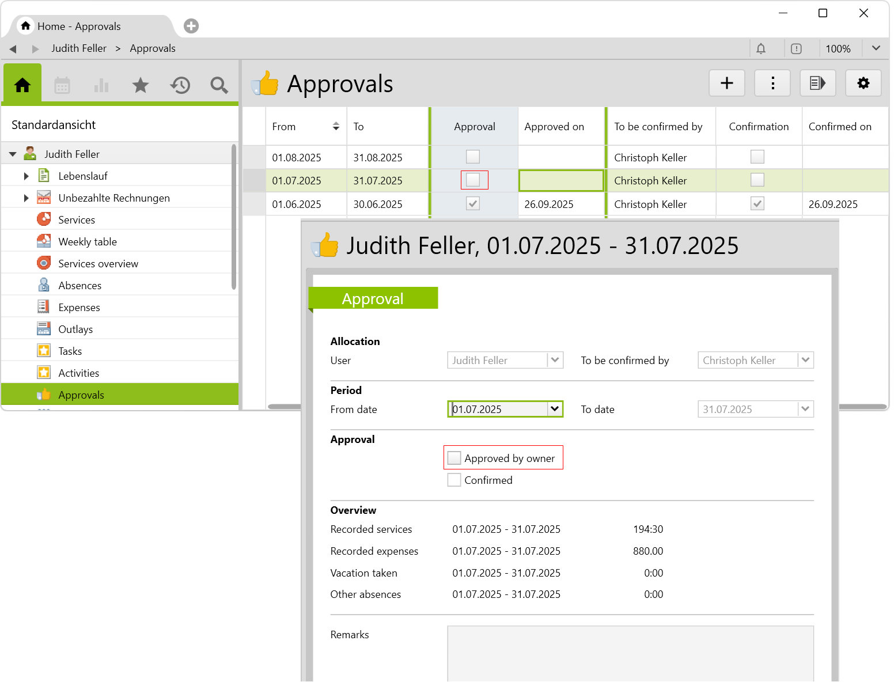This screenshot has height=682, width=894.
Task: Click the notifications bell icon
Action: coord(761,49)
